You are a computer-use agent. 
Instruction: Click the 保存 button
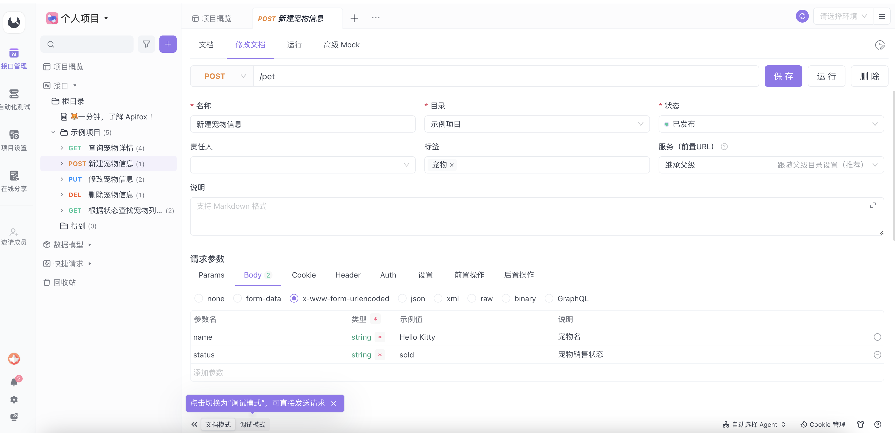[783, 76]
